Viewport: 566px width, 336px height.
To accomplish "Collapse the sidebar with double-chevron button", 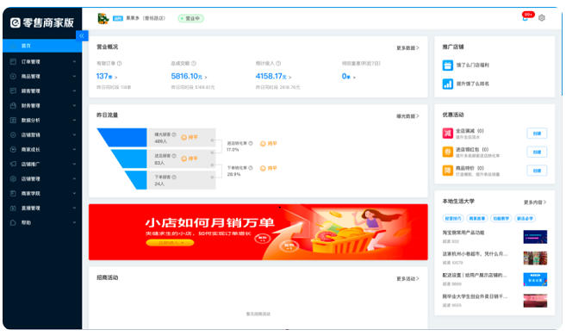I will pyautogui.click(x=82, y=35).
